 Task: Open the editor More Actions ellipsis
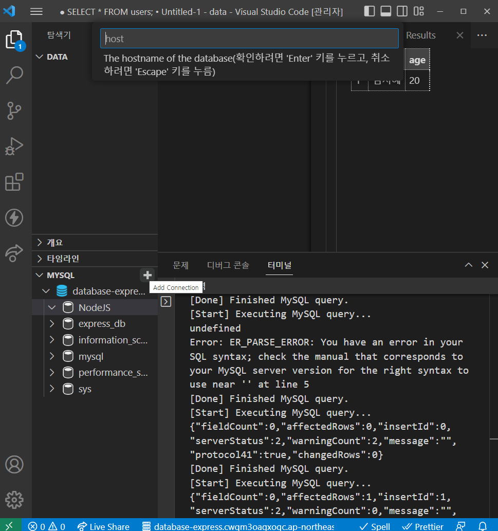point(482,35)
